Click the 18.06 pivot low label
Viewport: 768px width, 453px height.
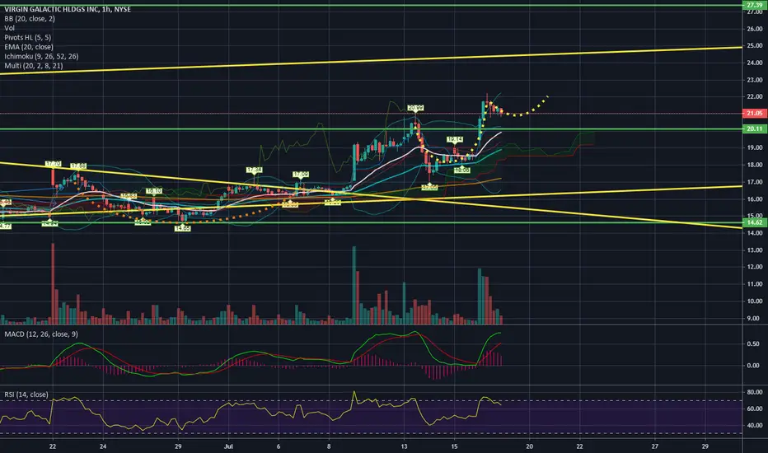[x=461, y=170]
